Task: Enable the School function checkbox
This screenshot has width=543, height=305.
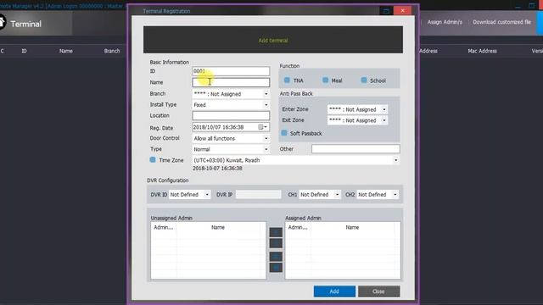Action: click(x=364, y=80)
